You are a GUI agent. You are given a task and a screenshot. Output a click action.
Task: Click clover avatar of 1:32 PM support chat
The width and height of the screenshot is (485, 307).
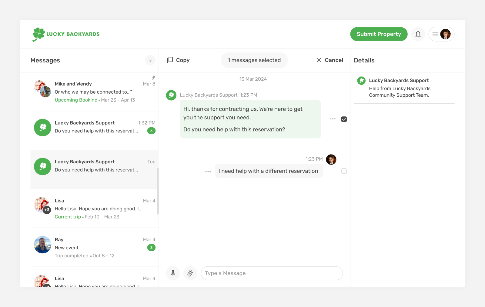click(x=43, y=128)
